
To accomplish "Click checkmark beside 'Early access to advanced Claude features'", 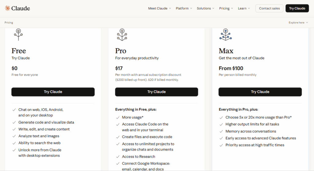I will point(221,138).
